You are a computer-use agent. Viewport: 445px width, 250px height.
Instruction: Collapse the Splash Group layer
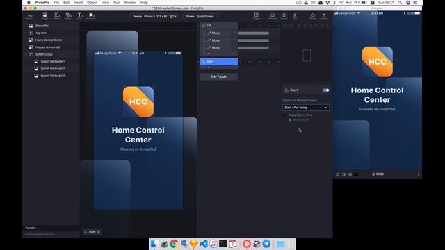coord(26,54)
